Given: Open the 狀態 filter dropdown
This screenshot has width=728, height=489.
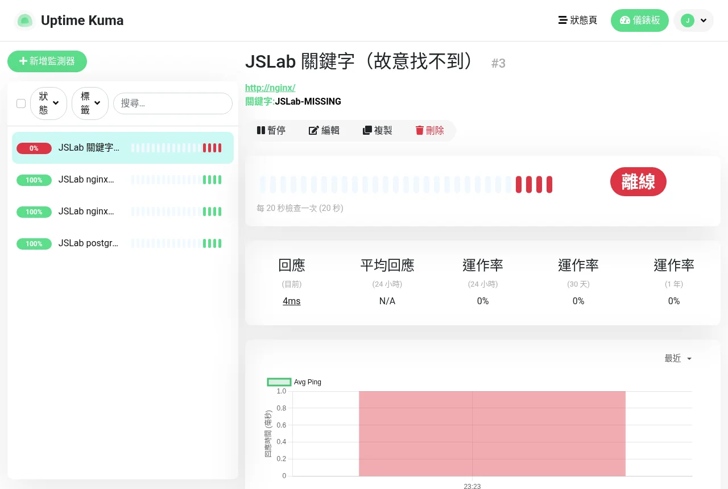Looking at the screenshot, I should tap(48, 103).
